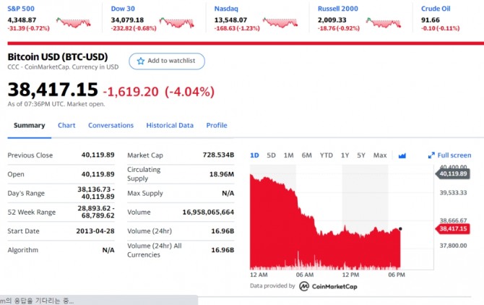Open the chart in full screen

click(449, 155)
